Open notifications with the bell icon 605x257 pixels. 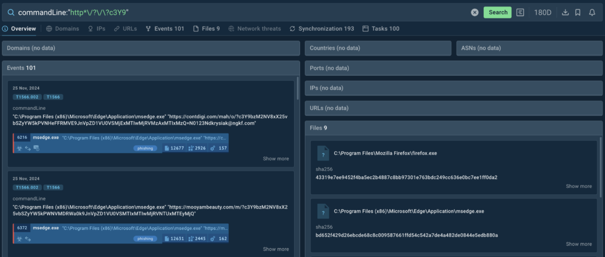592,12
